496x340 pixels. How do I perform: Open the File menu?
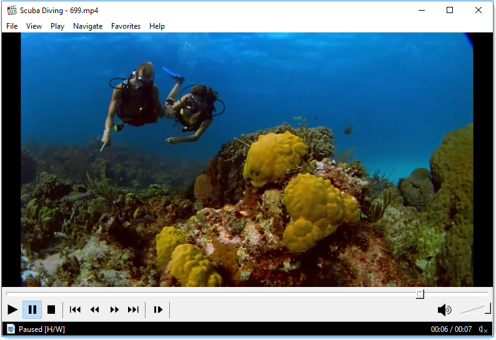pos(12,26)
